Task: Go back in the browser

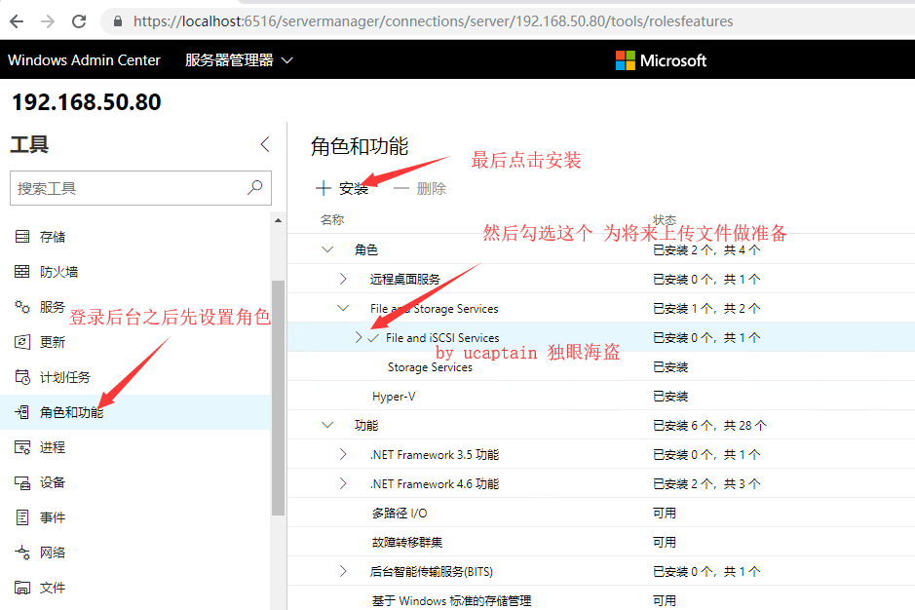Action: (x=17, y=21)
